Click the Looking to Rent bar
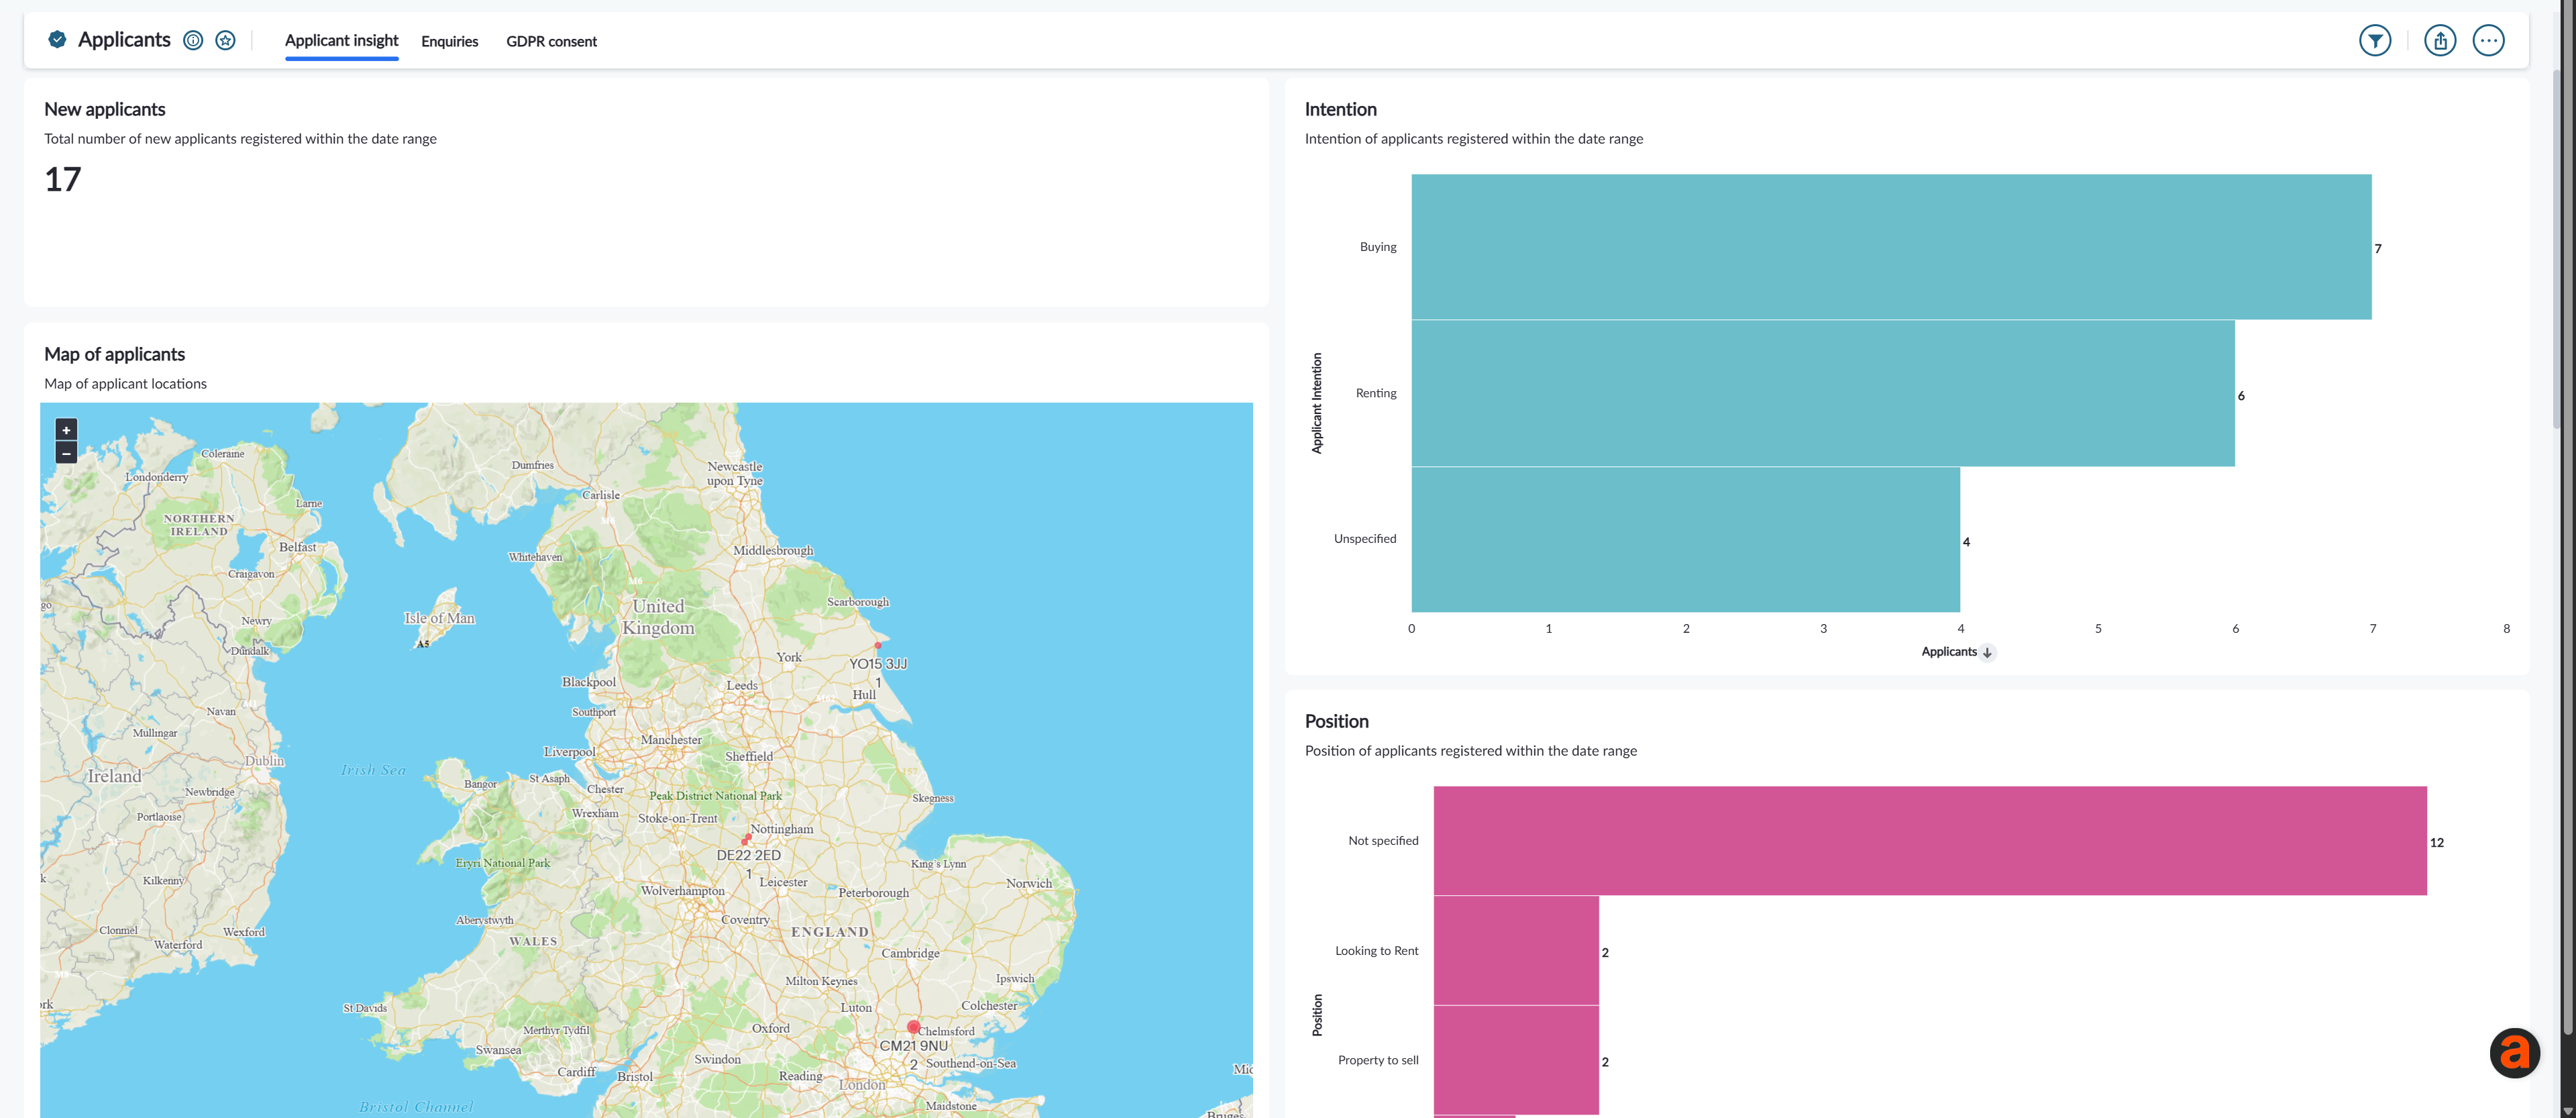 (1516, 951)
